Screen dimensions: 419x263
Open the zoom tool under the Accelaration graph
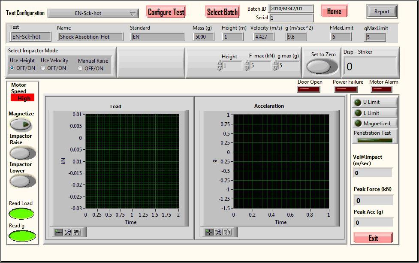coord(219,232)
